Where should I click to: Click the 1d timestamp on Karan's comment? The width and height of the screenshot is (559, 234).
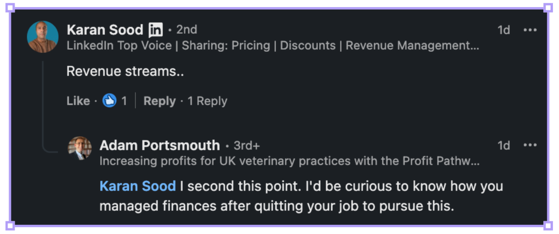[503, 30]
